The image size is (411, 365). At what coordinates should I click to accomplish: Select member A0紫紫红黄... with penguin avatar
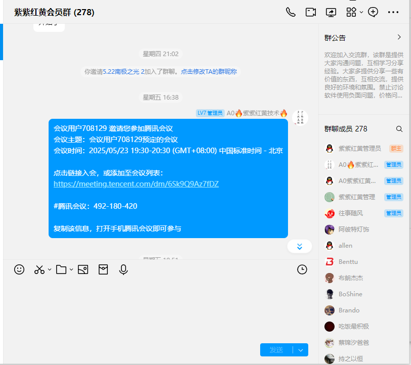[363, 181]
